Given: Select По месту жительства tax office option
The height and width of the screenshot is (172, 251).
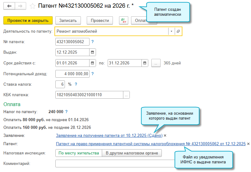Looking at the screenshot, I should click(79, 153).
